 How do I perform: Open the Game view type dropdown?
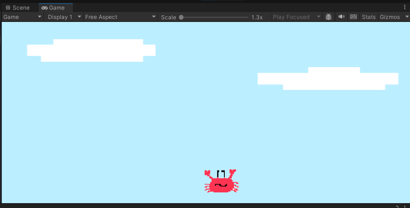(22, 17)
